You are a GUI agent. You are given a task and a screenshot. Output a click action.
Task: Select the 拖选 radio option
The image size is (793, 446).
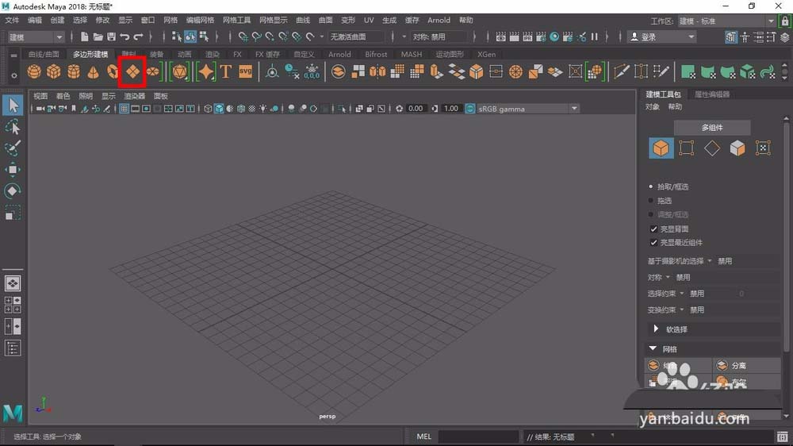coord(652,201)
